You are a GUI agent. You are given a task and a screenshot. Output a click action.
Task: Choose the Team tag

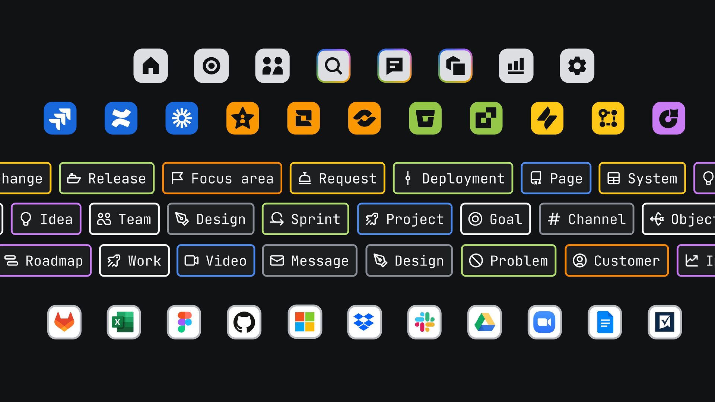(124, 219)
